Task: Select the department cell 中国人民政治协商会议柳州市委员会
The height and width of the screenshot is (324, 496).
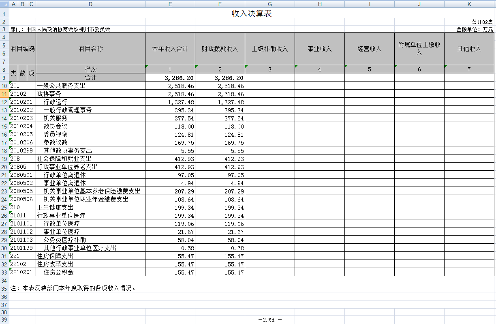Action: (60, 29)
